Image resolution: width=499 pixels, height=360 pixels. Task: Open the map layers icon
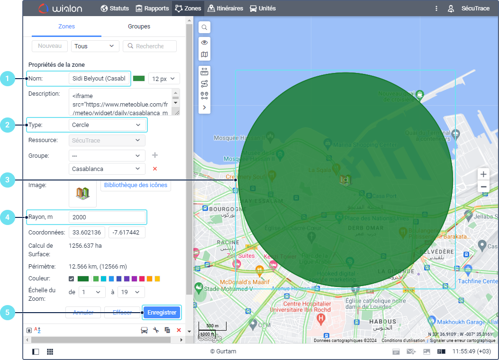pyautogui.click(x=204, y=55)
